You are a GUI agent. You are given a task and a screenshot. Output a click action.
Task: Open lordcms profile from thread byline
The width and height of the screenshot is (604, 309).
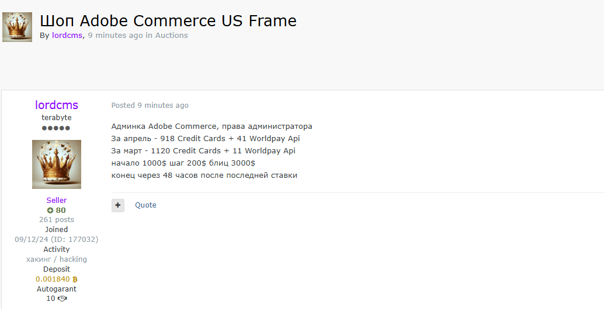point(67,36)
